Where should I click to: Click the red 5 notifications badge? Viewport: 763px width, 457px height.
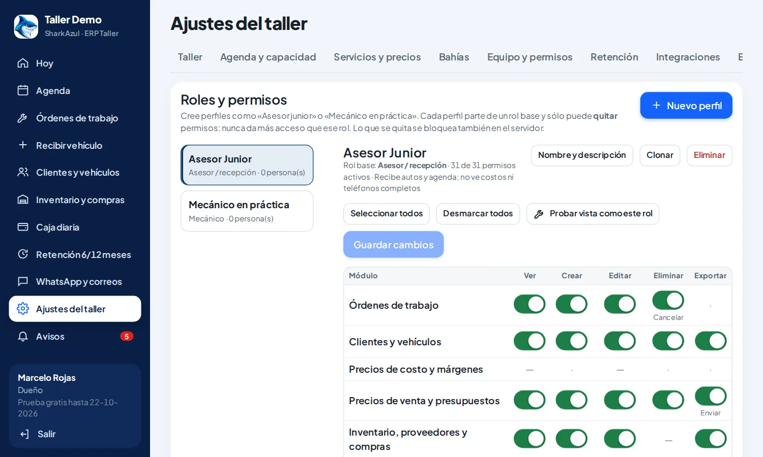click(x=127, y=336)
